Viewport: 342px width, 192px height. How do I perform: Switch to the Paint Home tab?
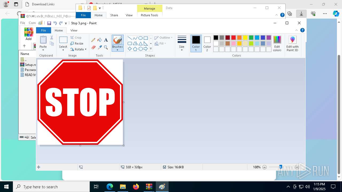click(x=59, y=30)
